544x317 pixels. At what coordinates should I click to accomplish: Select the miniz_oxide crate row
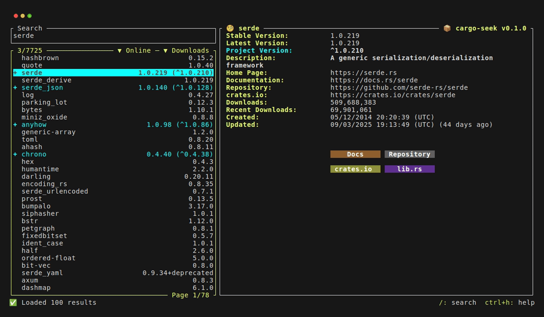click(113, 117)
